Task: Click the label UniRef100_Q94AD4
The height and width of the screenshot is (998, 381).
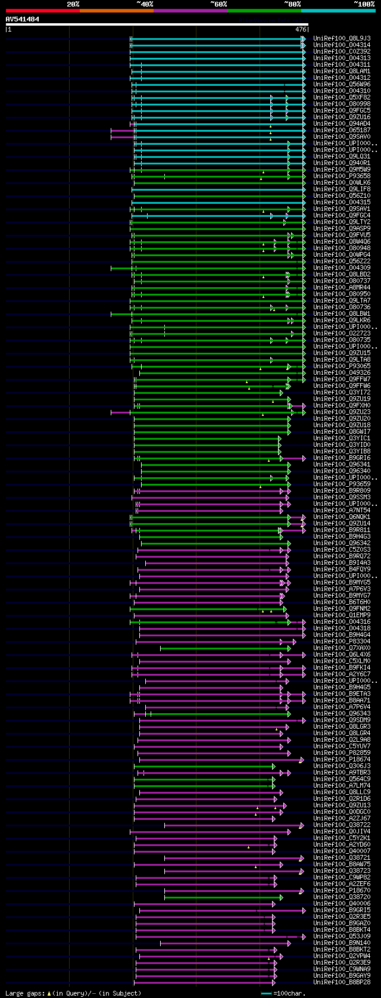Action: (342, 123)
